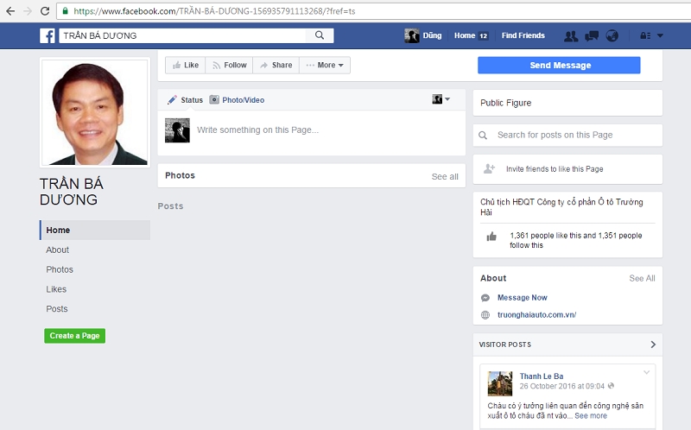Expand Visitor Posts with the chevron
This screenshot has width=691, height=430.
[x=653, y=345]
